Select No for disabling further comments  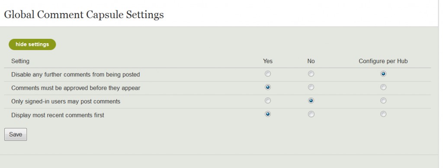point(311,74)
